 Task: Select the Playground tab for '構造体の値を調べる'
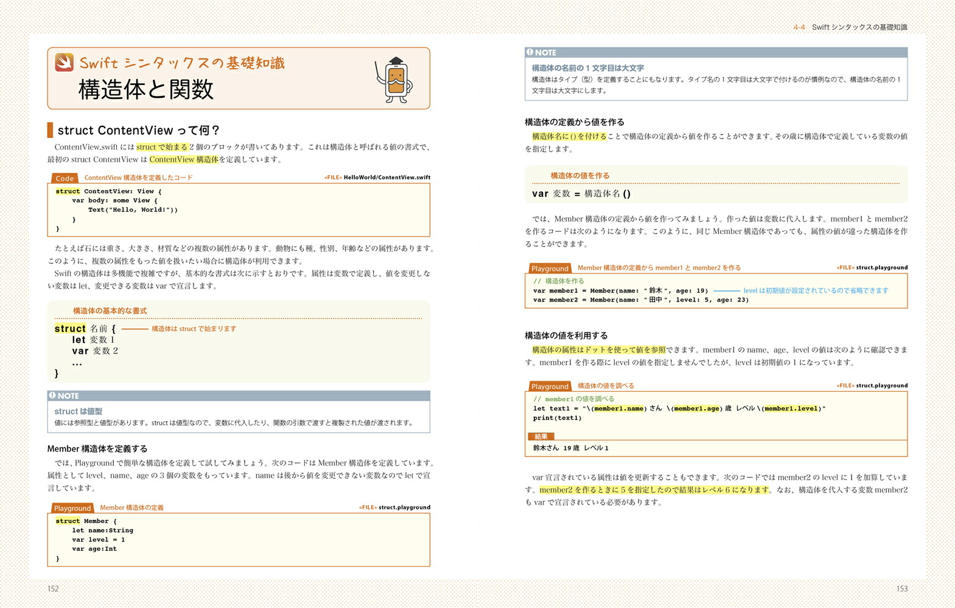(x=550, y=386)
